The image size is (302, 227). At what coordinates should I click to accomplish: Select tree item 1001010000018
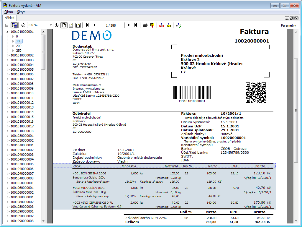tap(22, 131)
